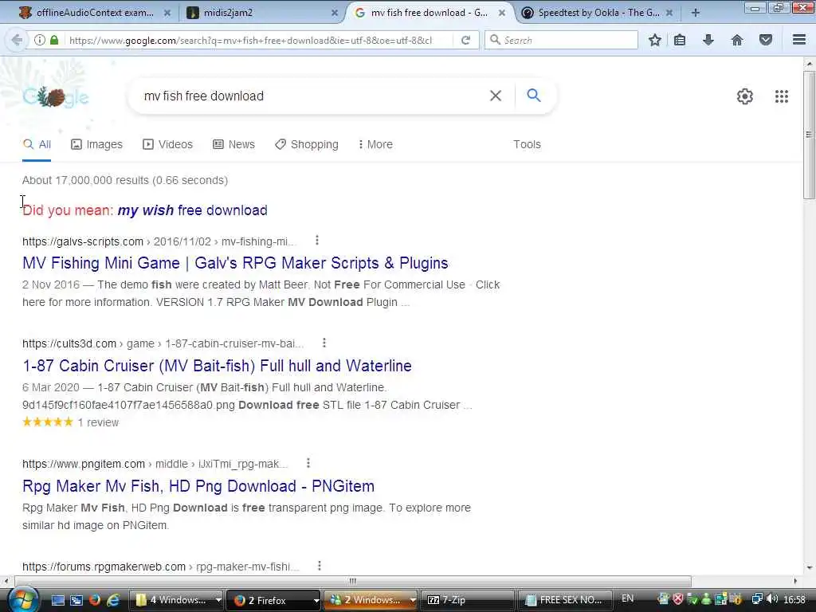The width and height of the screenshot is (816, 612).
Task: Click inside the Google search query field
Action: pos(312,96)
